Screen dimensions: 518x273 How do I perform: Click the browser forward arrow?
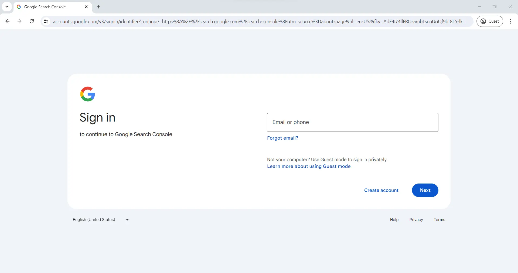coord(19,21)
